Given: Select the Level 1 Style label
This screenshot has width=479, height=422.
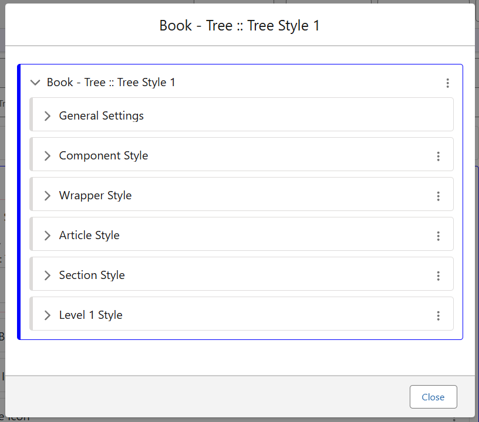Looking at the screenshot, I should pos(90,315).
